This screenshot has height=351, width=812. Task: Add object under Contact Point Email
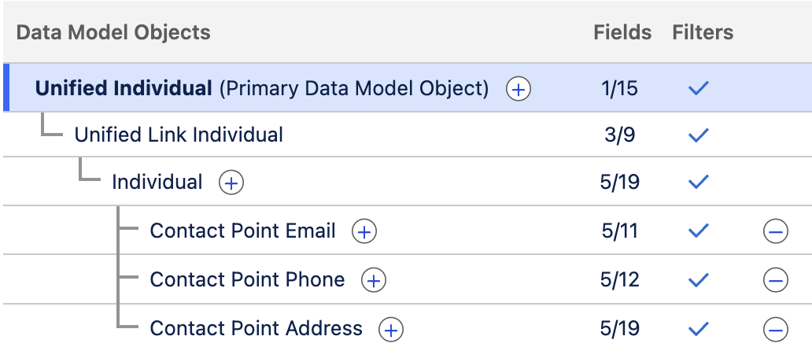[364, 231]
